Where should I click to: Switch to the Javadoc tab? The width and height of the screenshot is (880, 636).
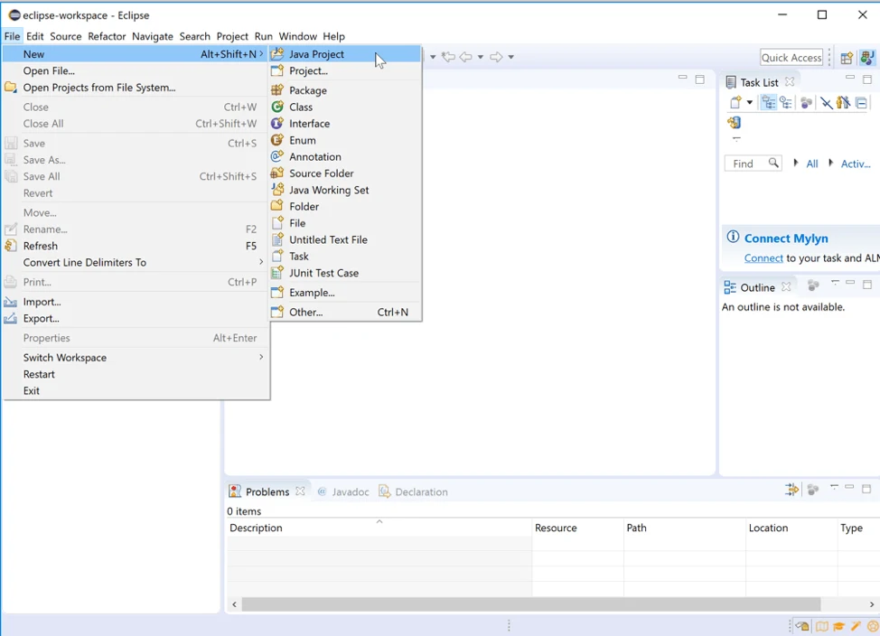350,491
